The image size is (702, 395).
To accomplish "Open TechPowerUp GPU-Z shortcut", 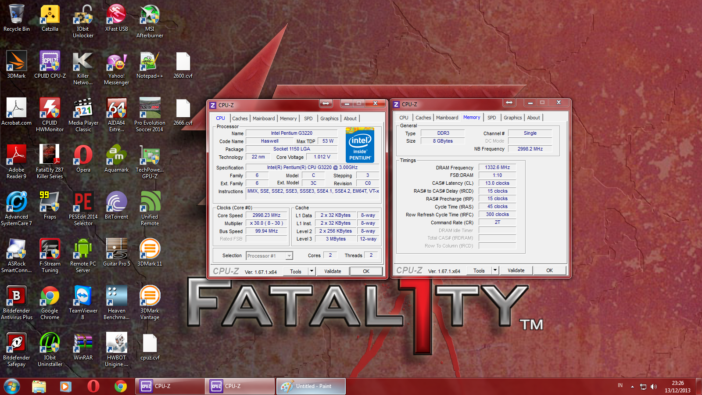I will point(150,162).
